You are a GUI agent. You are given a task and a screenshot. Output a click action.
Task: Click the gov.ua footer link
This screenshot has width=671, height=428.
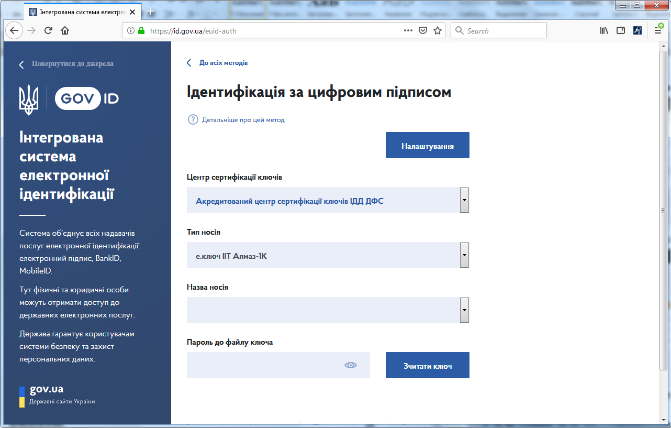[47, 389]
